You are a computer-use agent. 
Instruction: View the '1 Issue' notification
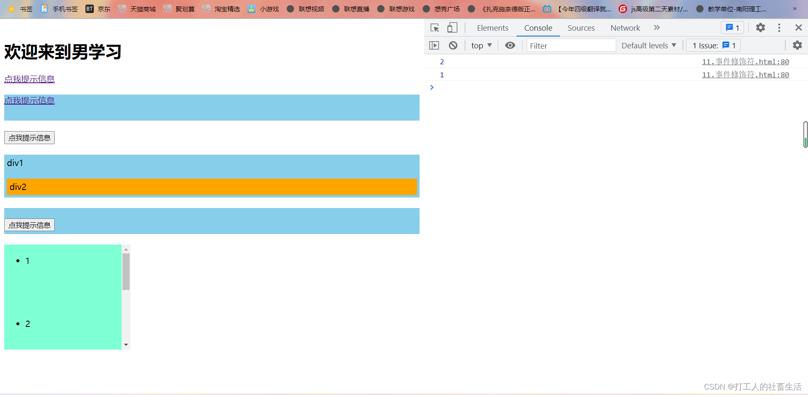(x=712, y=45)
